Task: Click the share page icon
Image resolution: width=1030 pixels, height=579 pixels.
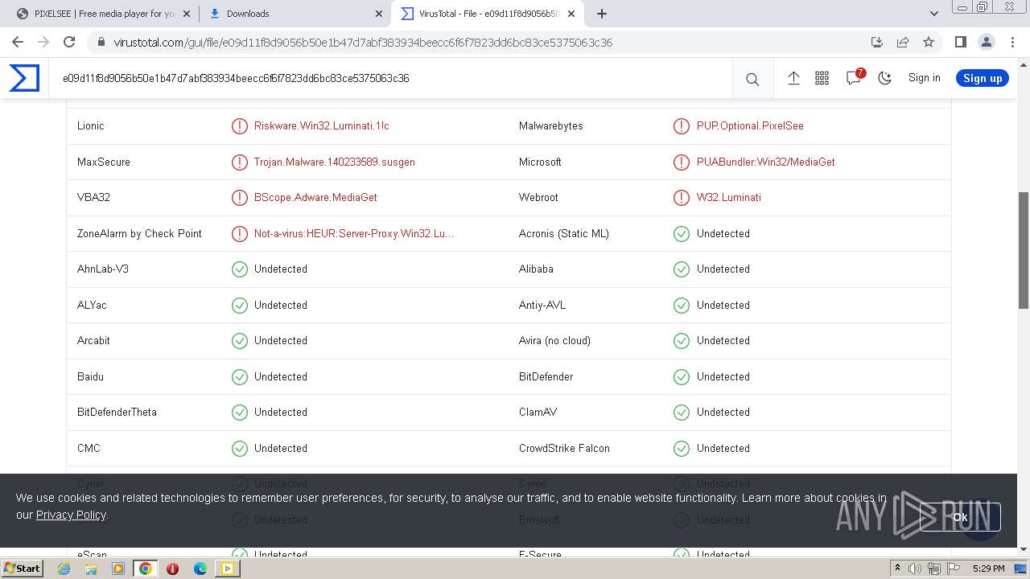Action: [x=903, y=42]
